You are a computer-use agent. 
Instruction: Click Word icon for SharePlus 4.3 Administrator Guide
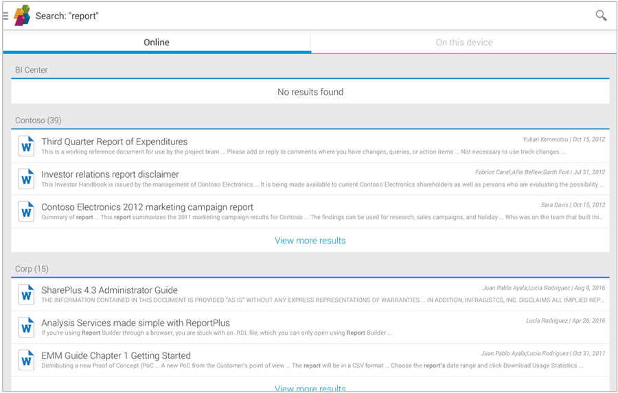[26, 294]
